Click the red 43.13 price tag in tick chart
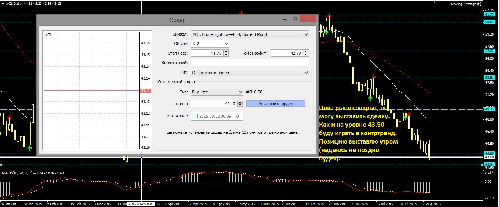The height and width of the screenshot is (207, 500). [145, 90]
